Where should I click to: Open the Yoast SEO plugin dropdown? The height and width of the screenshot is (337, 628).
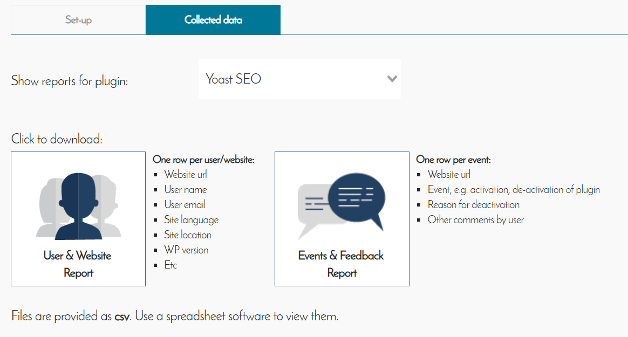click(299, 79)
